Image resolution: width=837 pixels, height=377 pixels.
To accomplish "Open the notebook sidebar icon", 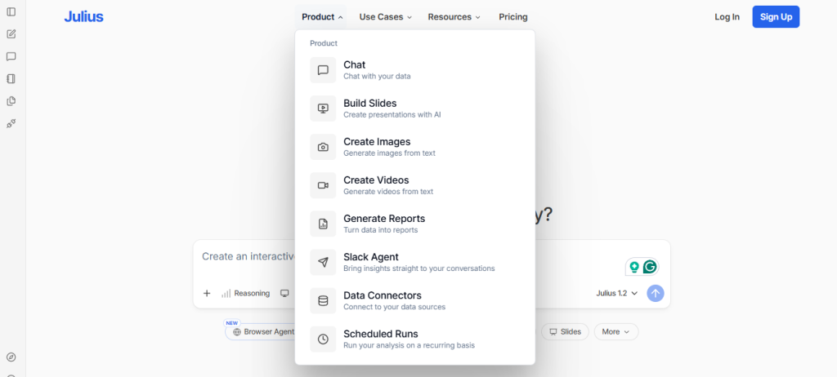I will coord(11,79).
